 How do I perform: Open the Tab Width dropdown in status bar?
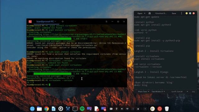(158, 91)
